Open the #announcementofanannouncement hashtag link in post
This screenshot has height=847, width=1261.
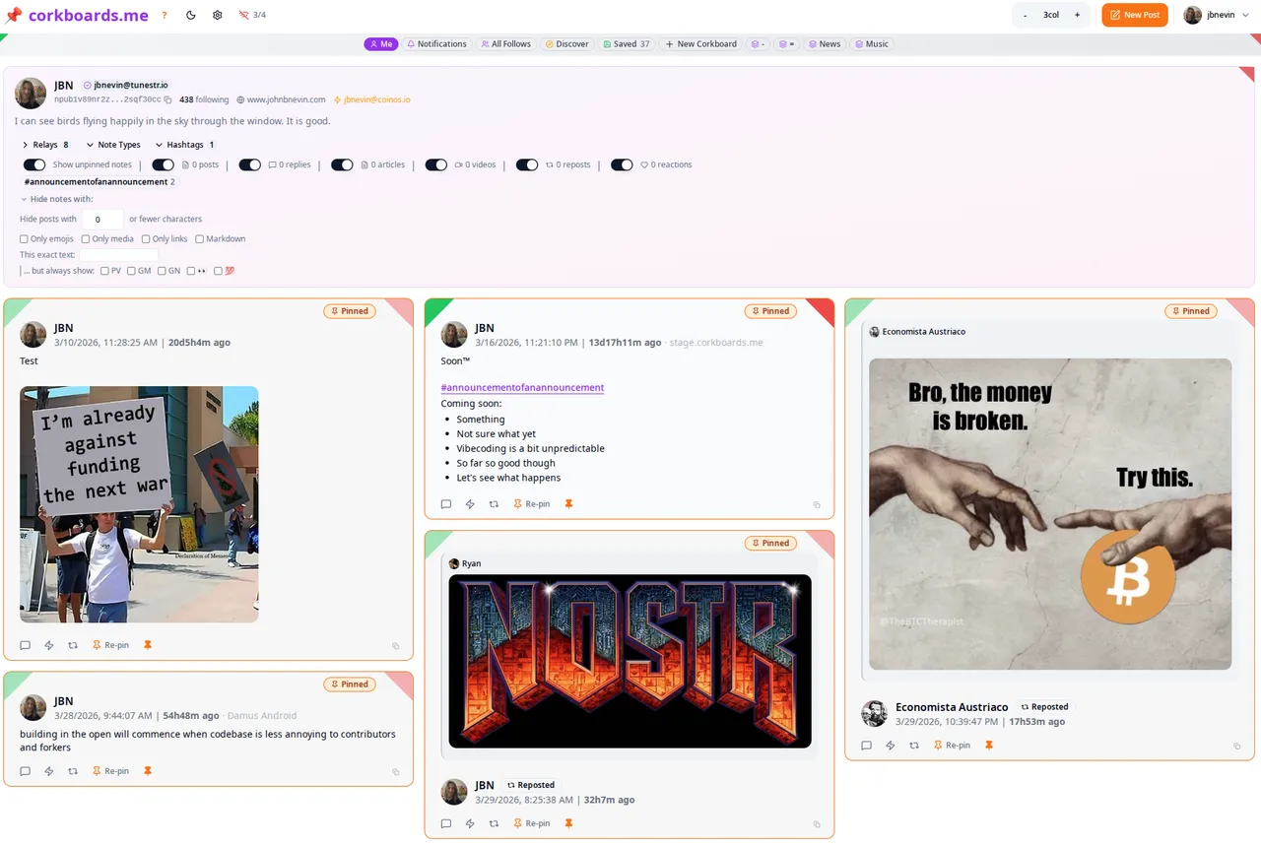tap(522, 388)
